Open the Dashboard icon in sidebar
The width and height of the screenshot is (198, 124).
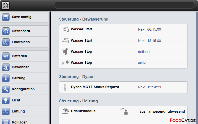click(x=6, y=31)
